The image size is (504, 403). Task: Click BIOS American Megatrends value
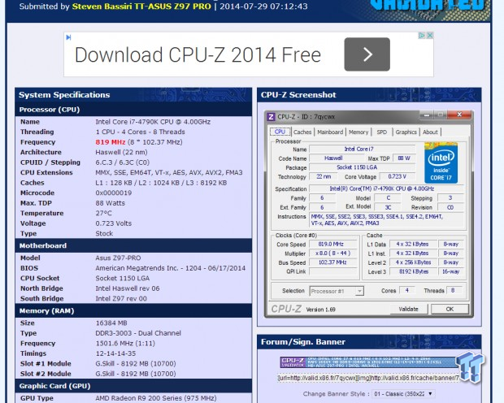tap(171, 268)
